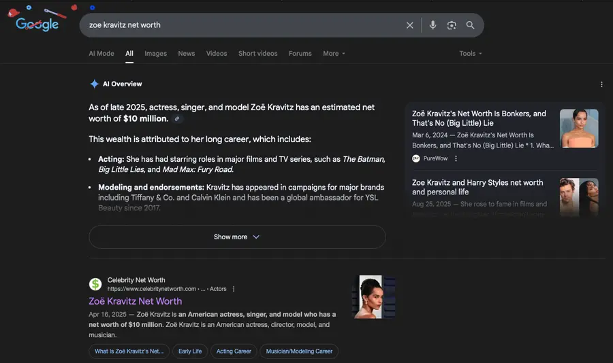Start voice search with microphone icon
Viewport: 613px width, 363px height.
[x=432, y=25]
